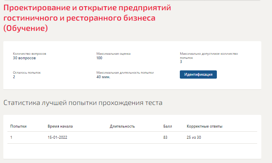This screenshot has width=272, height=163.
Task: Click the Статистика лучшей попытки heading
Action: pyautogui.click(x=83, y=103)
